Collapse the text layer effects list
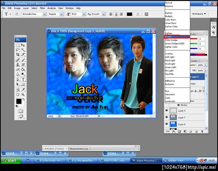 click(204, 91)
